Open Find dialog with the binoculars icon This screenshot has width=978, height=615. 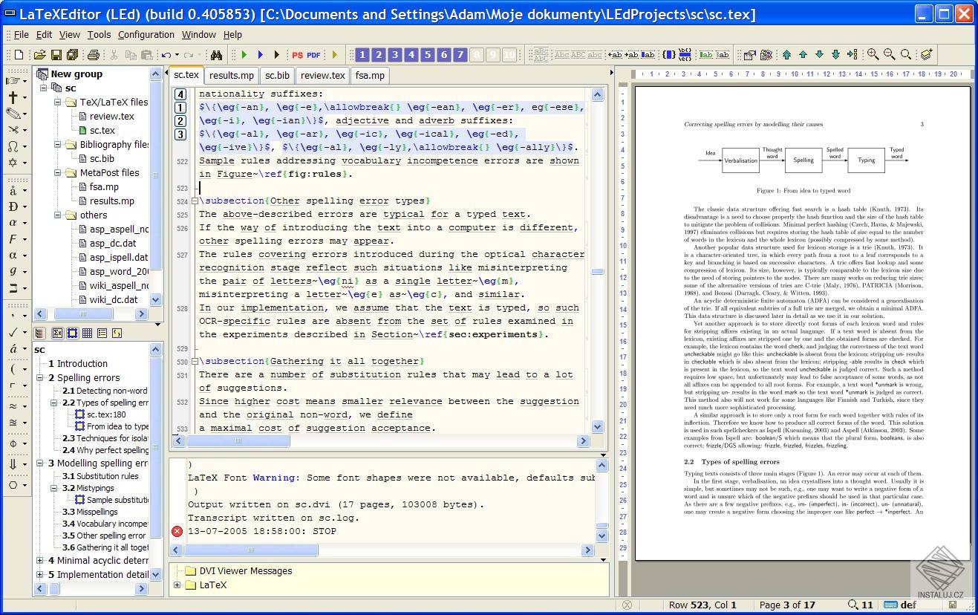[215, 54]
